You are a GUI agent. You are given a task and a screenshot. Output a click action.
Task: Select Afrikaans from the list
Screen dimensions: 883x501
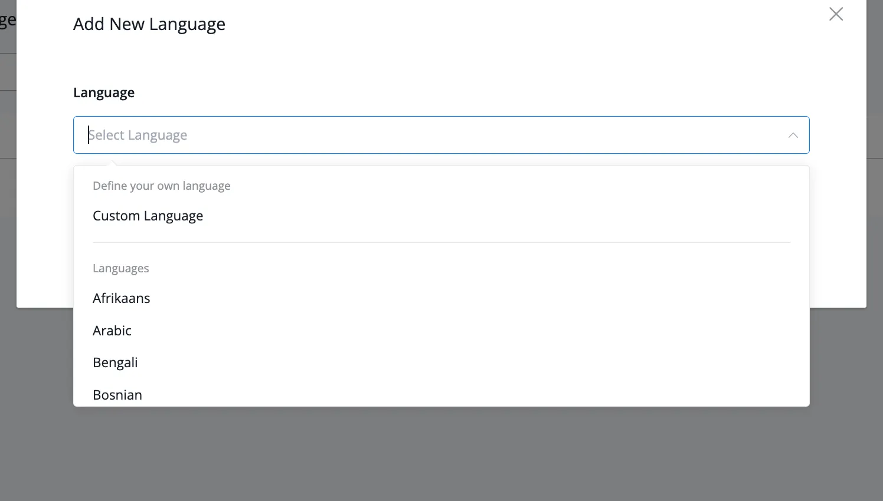click(x=441, y=298)
